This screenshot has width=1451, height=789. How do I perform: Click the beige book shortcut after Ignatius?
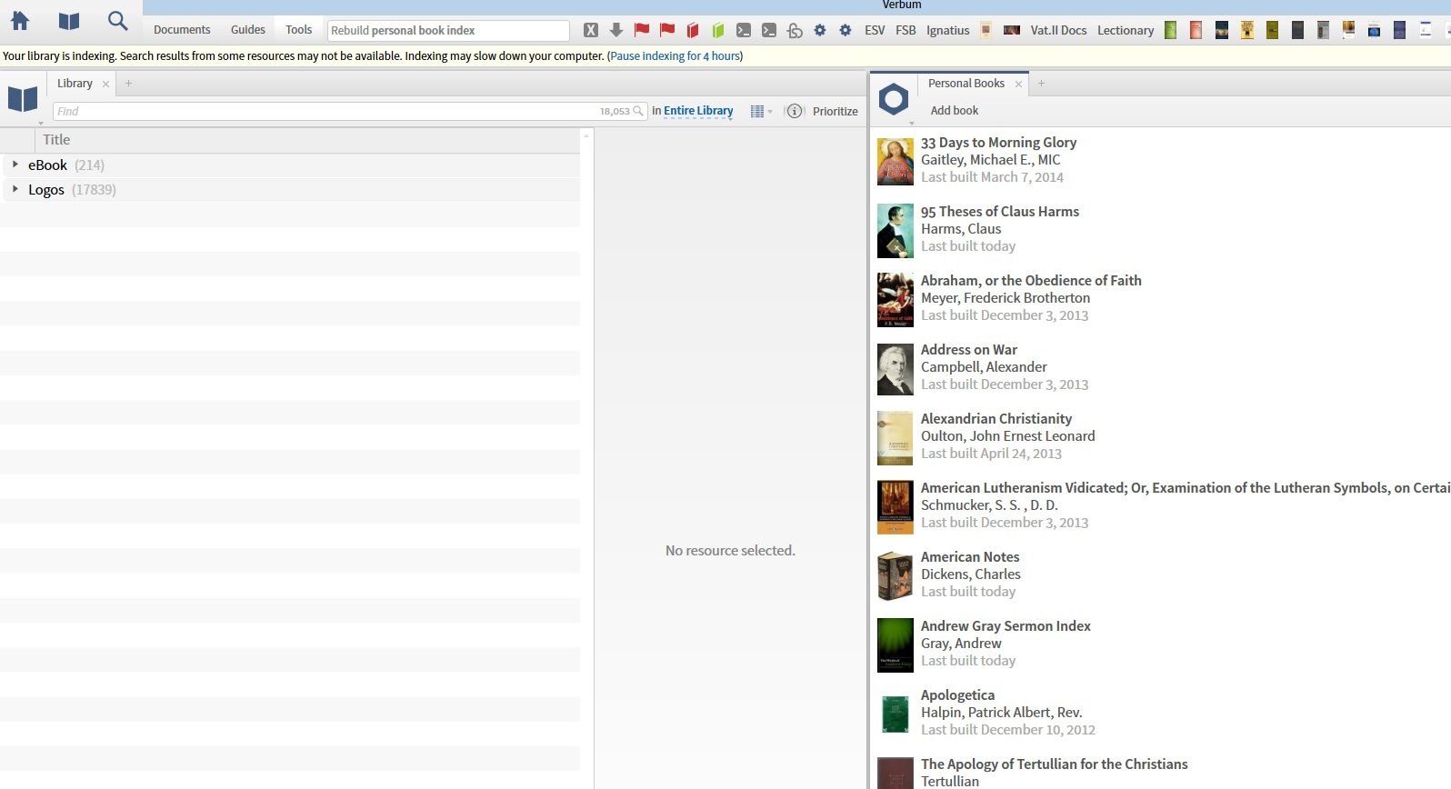pos(986,30)
